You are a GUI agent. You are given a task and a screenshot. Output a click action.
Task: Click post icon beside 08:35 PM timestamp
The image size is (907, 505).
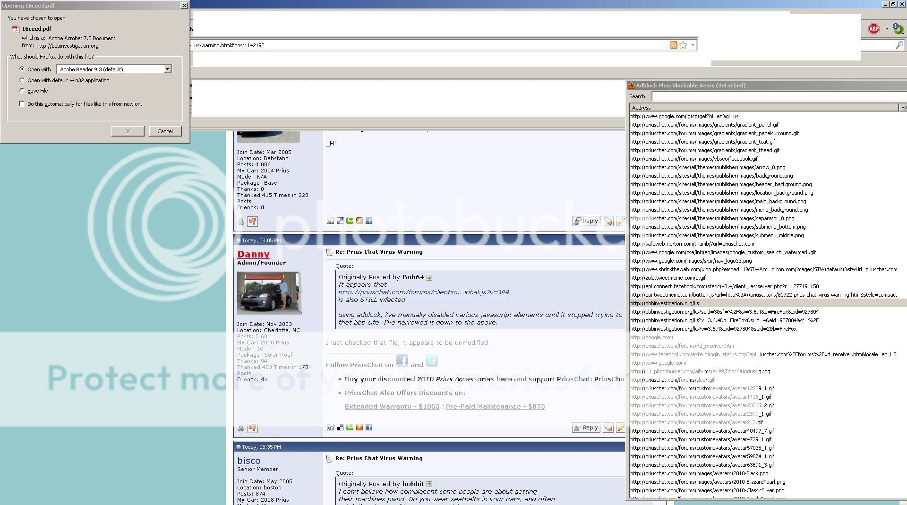coord(239,447)
